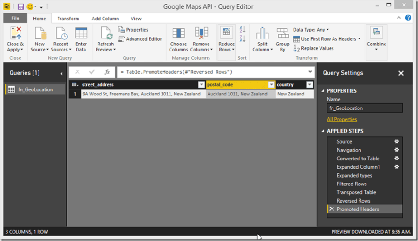The image size is (418, 241).
Task: Collapse the PROPERTIES section
Action: point(323,91)
